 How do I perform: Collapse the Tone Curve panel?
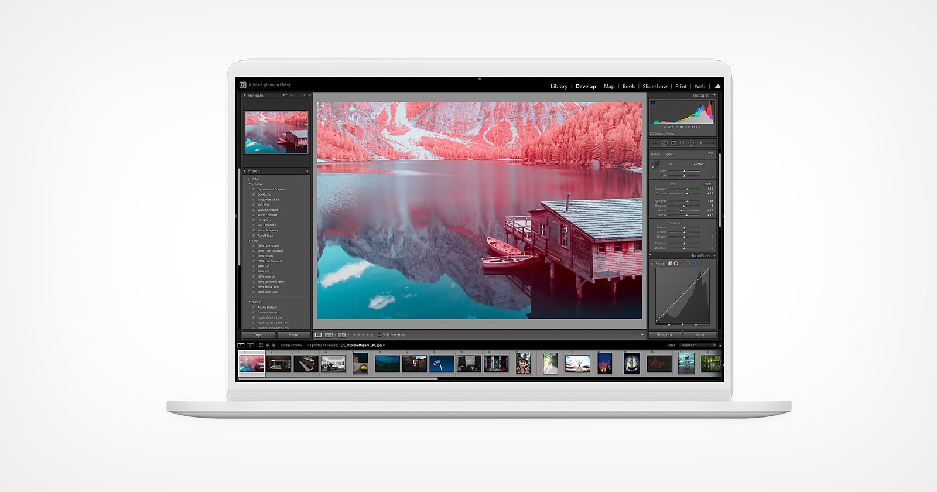(714, 256)
